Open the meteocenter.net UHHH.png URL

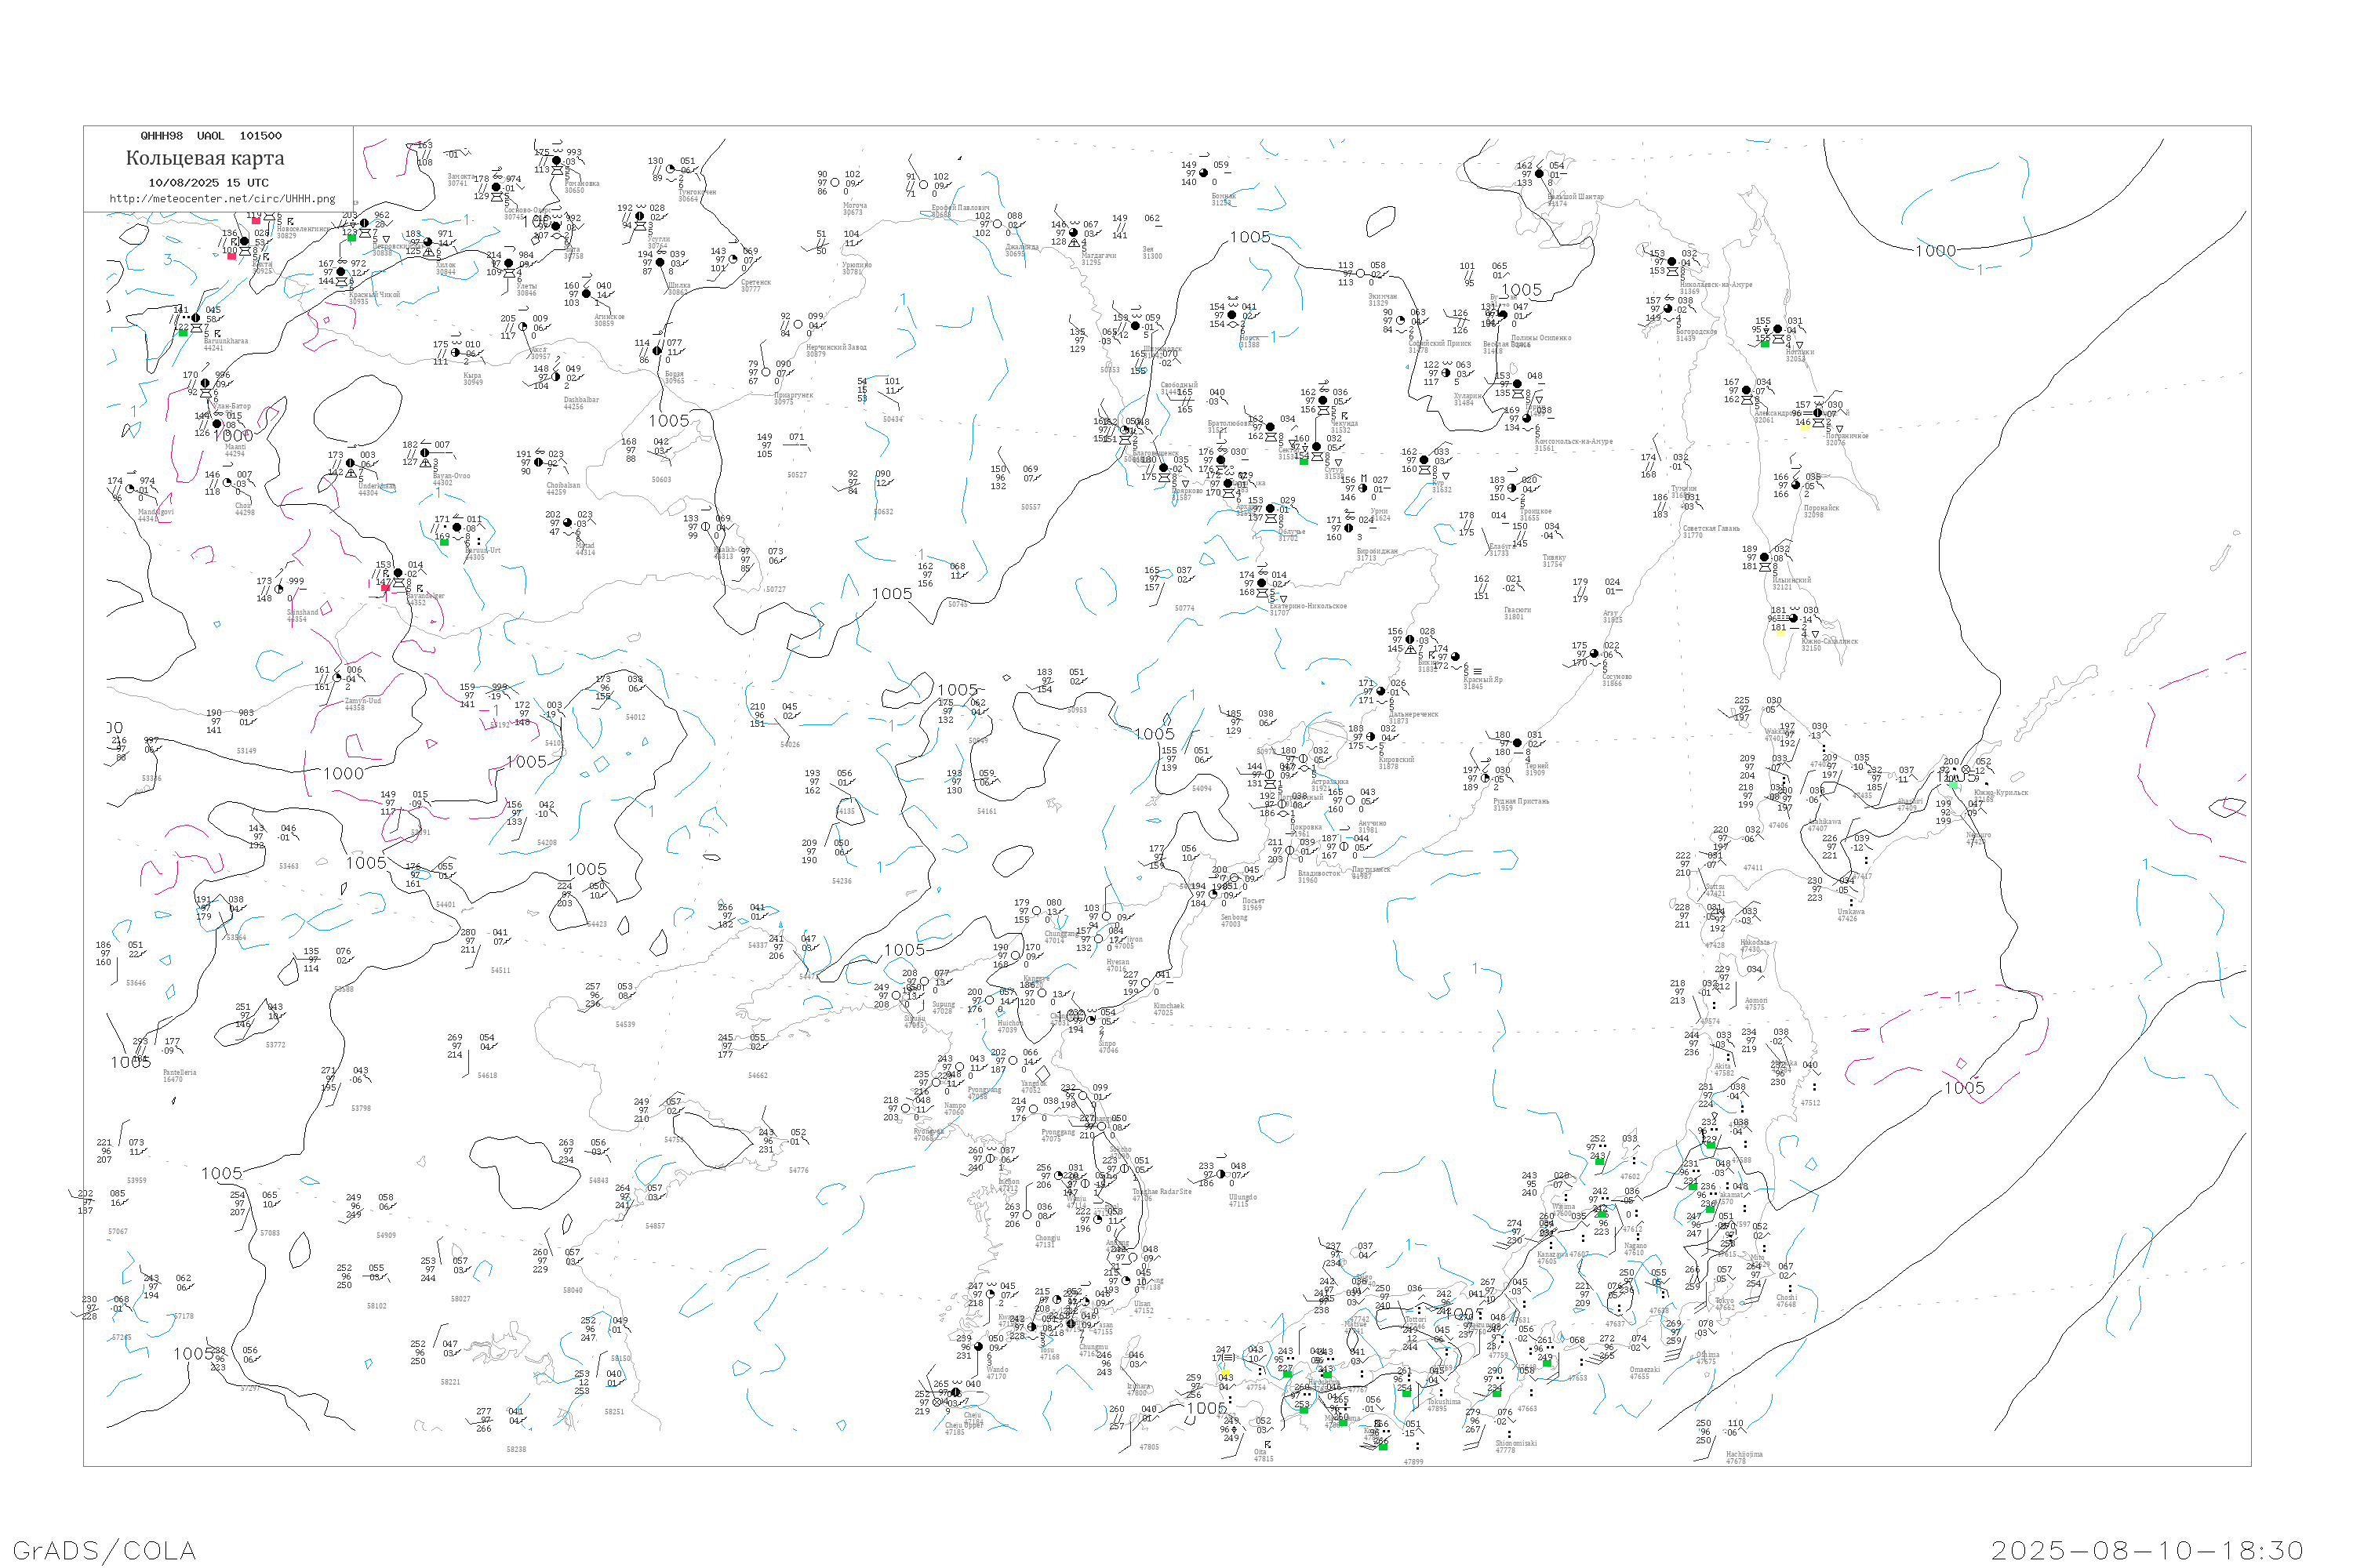pos(222,199)
